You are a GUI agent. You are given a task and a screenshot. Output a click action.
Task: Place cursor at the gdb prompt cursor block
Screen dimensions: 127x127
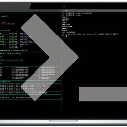[x=66, y=36]
